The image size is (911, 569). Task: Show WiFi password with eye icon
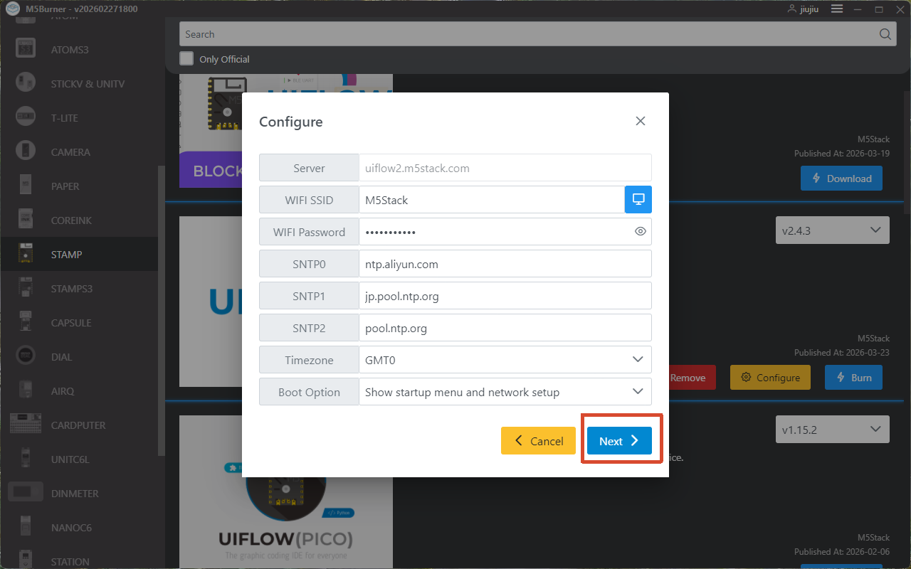coord(640,232)
